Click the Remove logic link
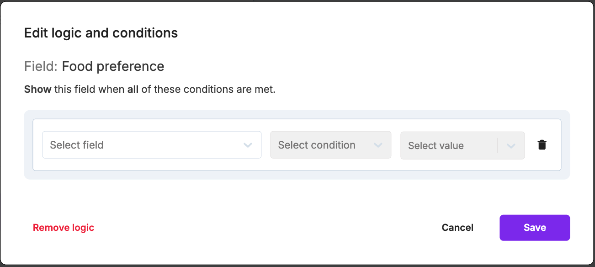Image resolution: width=595 pixels, height=267 pixels. pyautogui.click(x=64, y=228)
